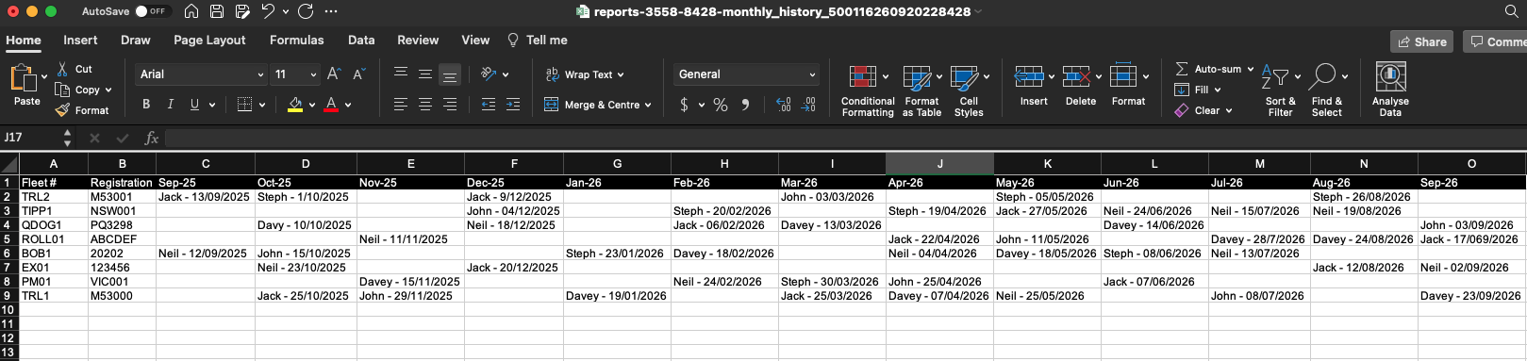Click the Wrap Text button

(585, 74)
